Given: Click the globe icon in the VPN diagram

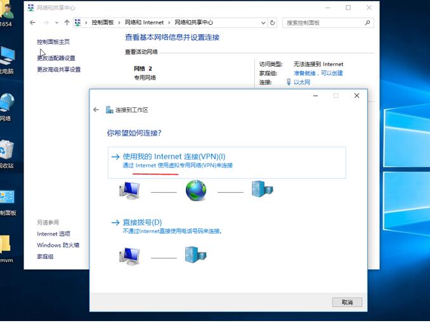Looking at the screenshot, I should (x=196, y=190).
